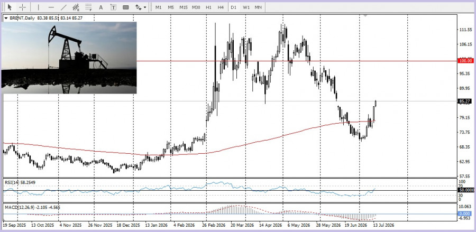The height and width of the screenshot is (232, 476).
Task: Open the arrows tool dropdown arrow
Action: tap(145, 7)
